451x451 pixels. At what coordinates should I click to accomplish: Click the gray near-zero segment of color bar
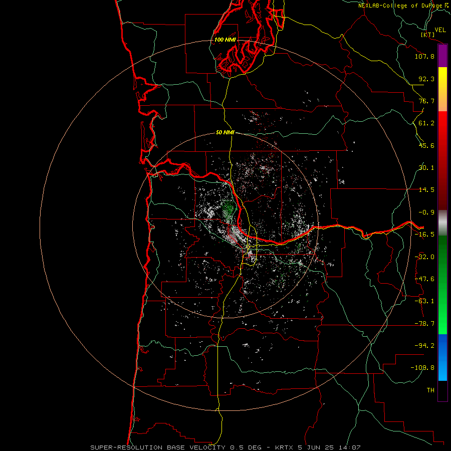click(442, 223)
